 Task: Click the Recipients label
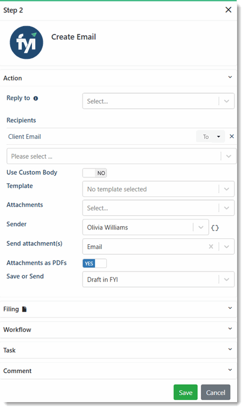tap(21, 121)
